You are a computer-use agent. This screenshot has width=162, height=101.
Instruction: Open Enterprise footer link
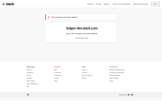click(30, 72)
